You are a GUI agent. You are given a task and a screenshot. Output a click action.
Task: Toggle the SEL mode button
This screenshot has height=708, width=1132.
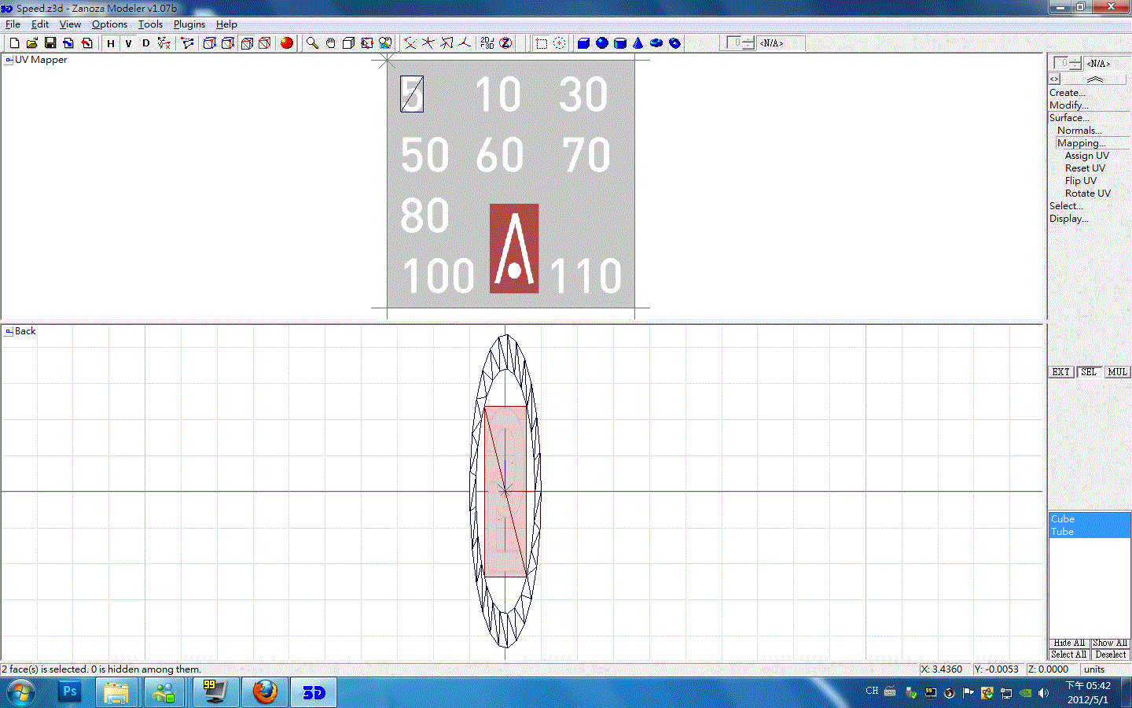(1088, 372)
